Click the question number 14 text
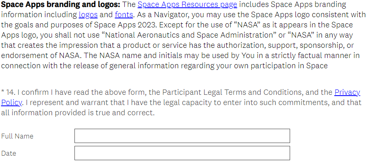Screen dimensions: 367x161 [x=11, y=92]
